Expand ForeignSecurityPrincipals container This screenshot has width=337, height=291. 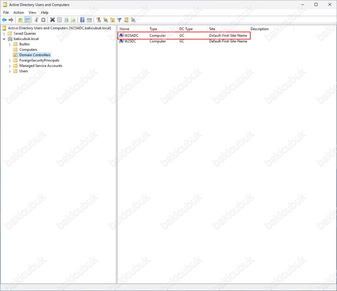coord(10,61)
